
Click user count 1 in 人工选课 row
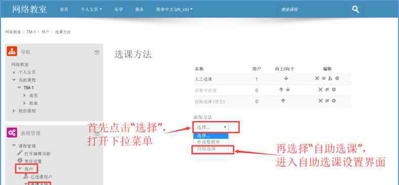257,79
